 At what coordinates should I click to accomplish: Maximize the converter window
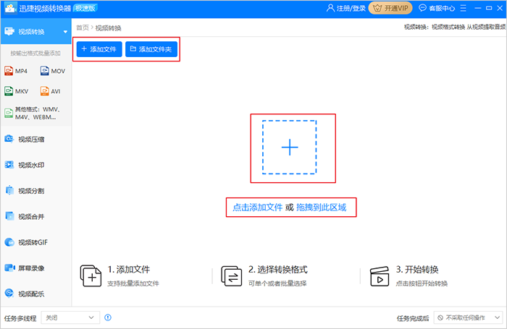click(489, 8)
